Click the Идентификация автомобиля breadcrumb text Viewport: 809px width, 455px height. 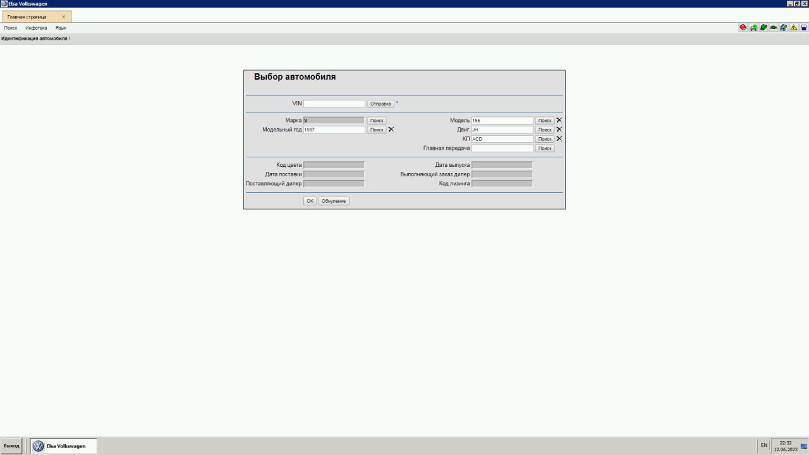point(34,39)
